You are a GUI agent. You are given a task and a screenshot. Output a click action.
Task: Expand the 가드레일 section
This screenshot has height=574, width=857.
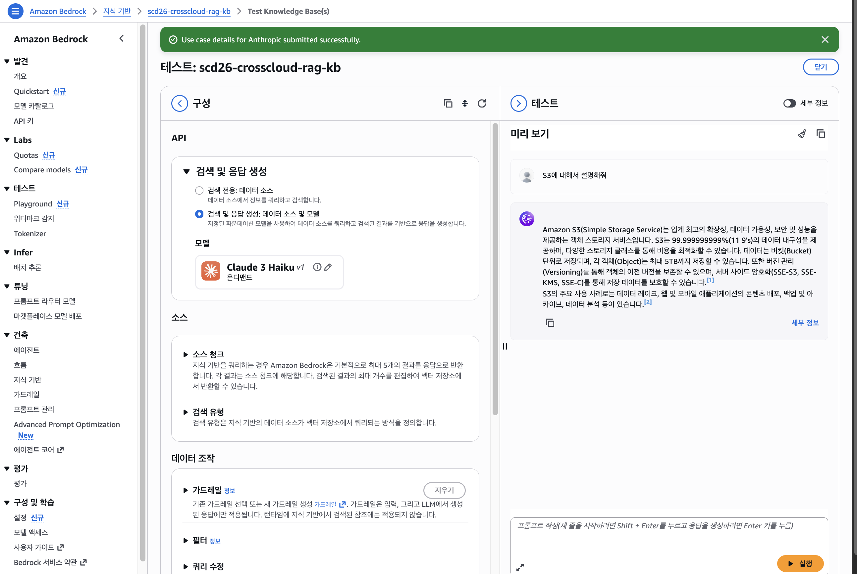(186, 490)
